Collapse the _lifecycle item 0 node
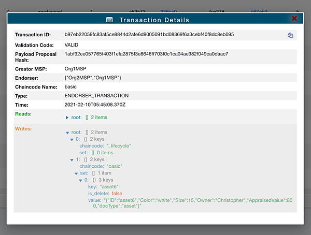The width and height of the screenshot is (311, 235). coord(72,139)
